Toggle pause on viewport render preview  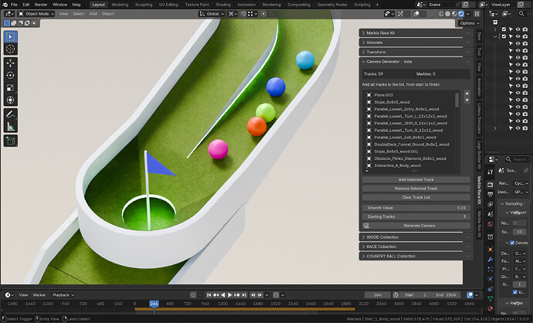coord(477,14)
